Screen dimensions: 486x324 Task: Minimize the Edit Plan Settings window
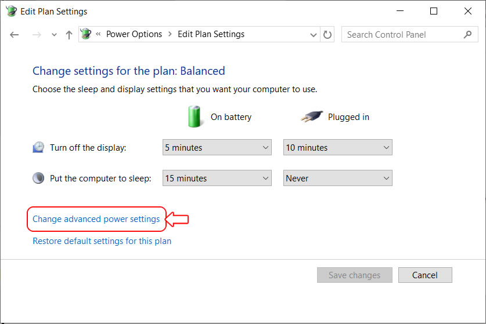[400, 11]
